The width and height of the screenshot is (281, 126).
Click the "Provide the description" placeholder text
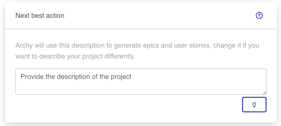76,76
